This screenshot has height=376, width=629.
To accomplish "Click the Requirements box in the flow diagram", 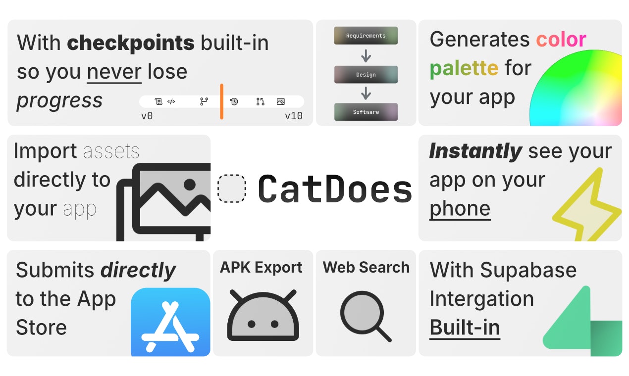I will click(x=366, y=36).
